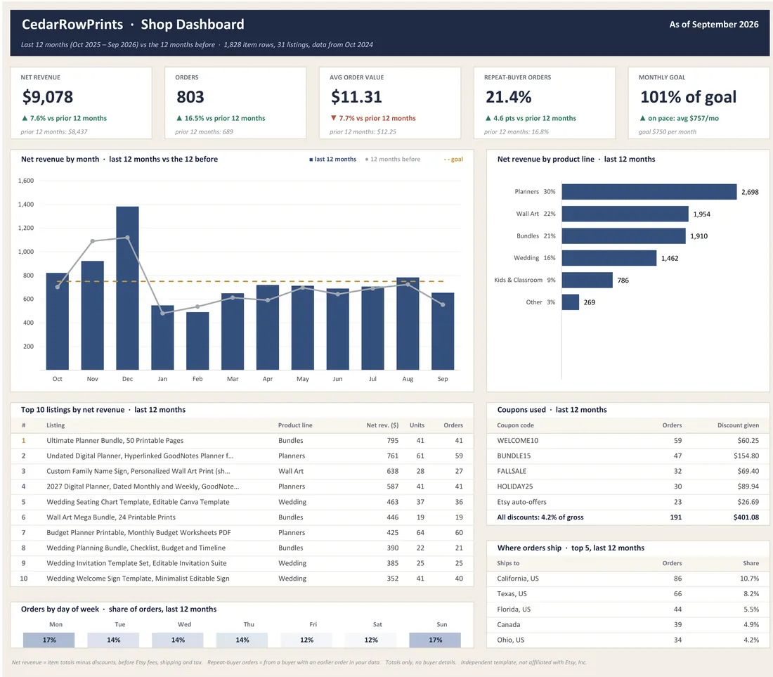Click the BUNDLE15 coupon code
The width and height of the screenshot is (773, 677).
pos(514,456)
